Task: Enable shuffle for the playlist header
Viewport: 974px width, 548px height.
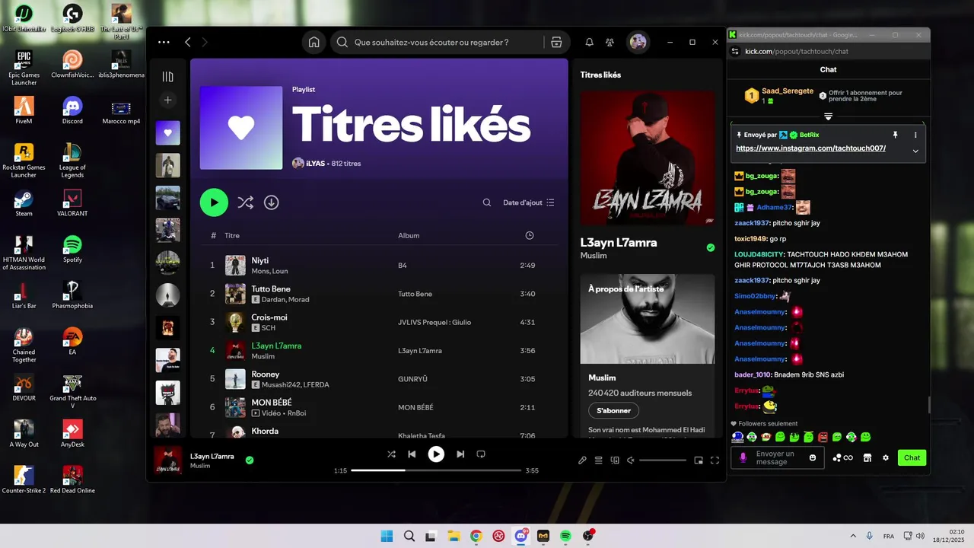Action: click(245, 202)
